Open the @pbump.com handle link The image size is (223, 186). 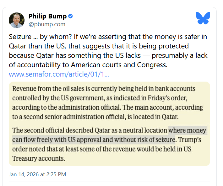pos(47,24)
